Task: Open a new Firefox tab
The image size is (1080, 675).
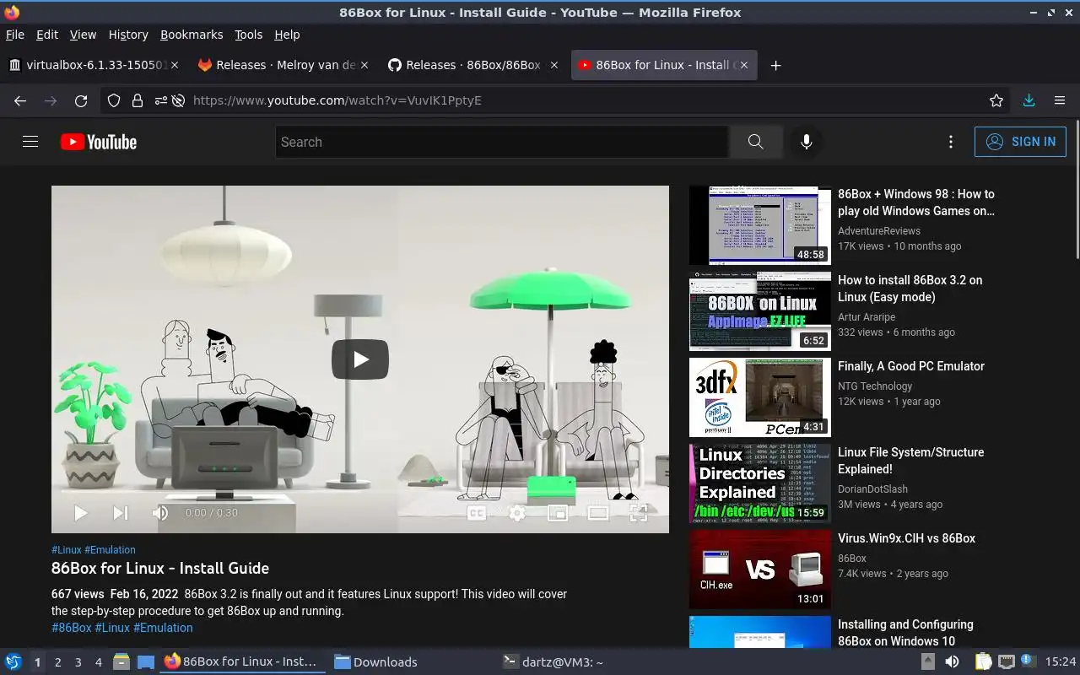Action: click(775, 65)
